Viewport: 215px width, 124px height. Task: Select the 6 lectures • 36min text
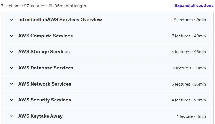pyautogui.click(x=189, y=84)
